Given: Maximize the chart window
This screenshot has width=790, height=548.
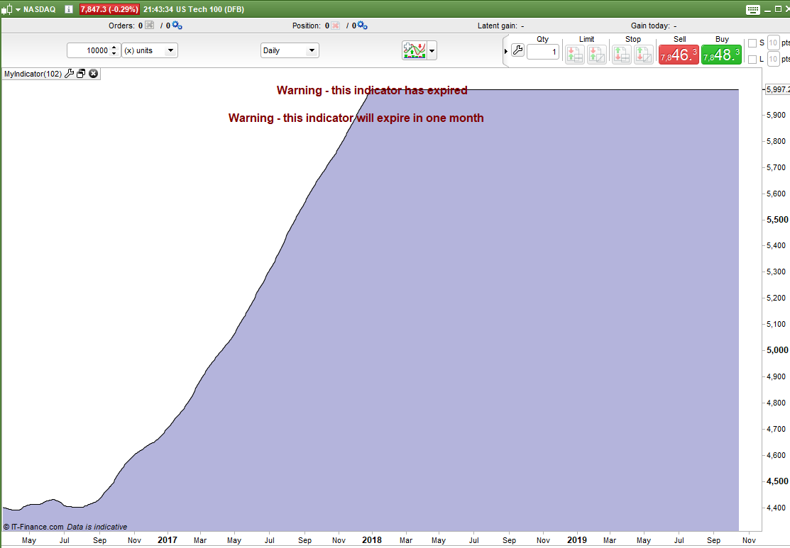Looking at the screenshot, I should tap(779, 9).
